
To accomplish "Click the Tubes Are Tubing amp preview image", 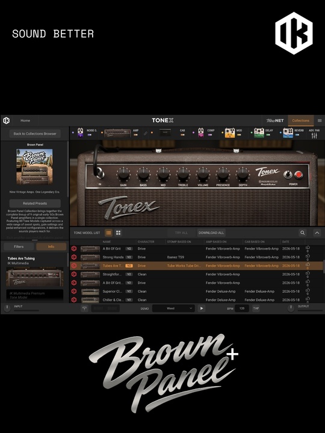I will point(34,277).
